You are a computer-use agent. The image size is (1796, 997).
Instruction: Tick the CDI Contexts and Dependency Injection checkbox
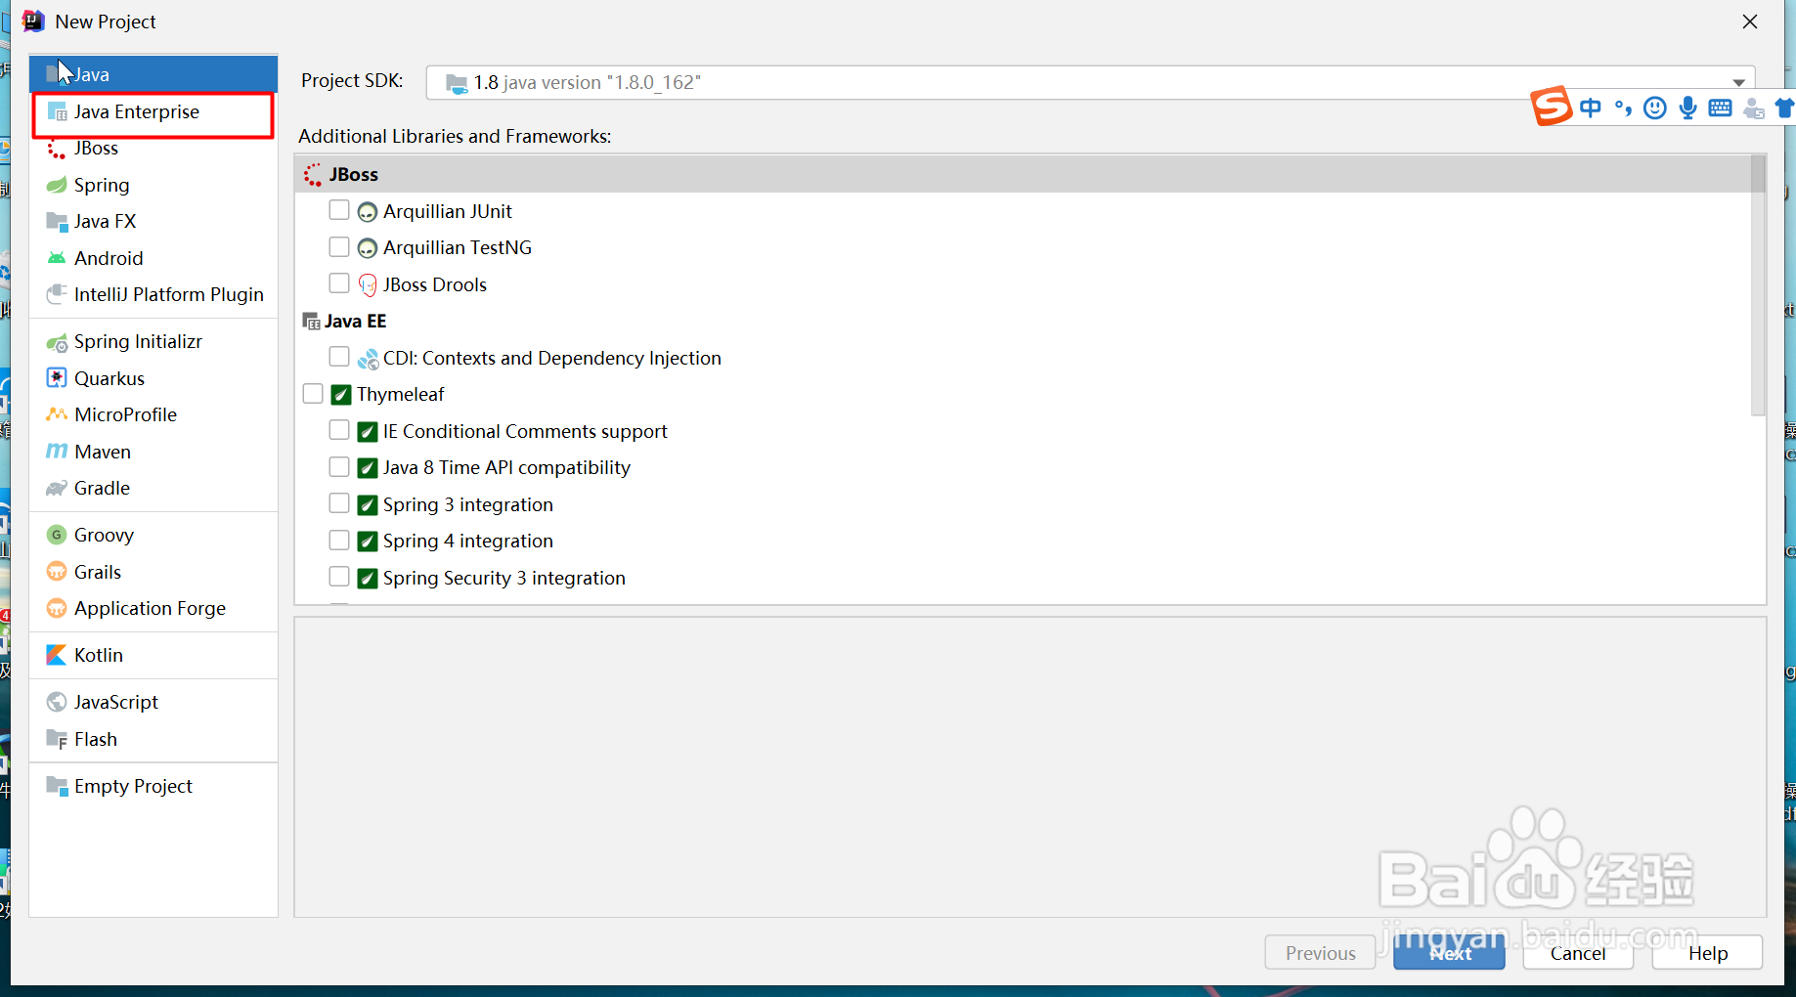pos(339,357)
